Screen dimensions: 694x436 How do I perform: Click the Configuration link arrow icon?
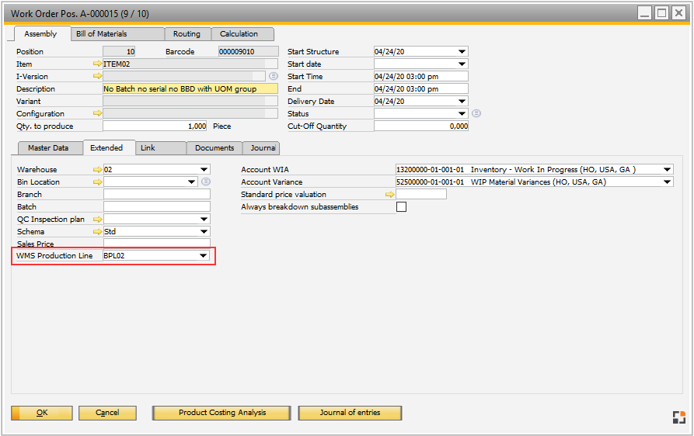(97, 114)
